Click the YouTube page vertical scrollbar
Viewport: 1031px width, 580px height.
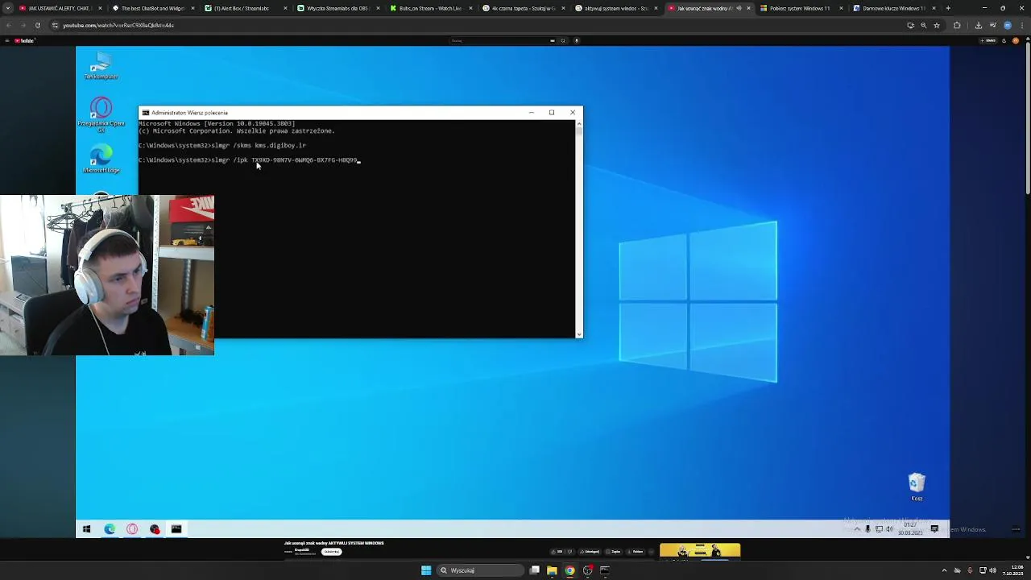point(1028,117)
